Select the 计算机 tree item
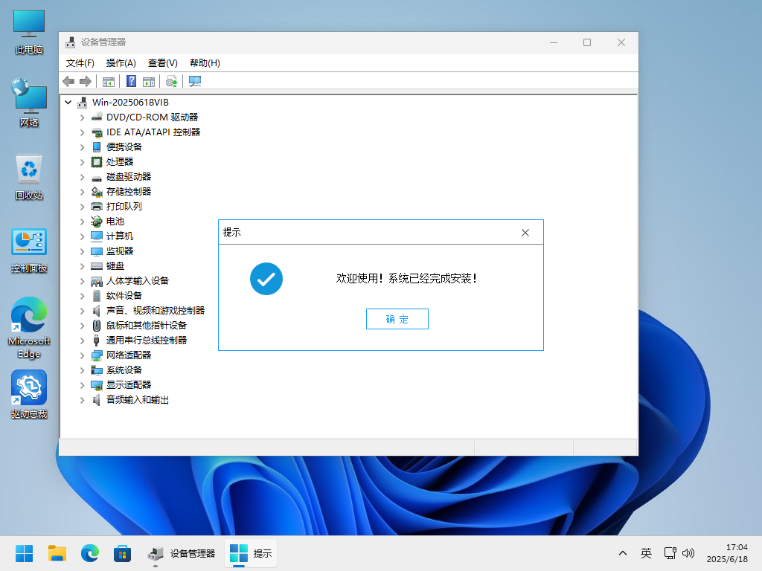This screenshot has width=762, height=571. click(x=120, y=236)
